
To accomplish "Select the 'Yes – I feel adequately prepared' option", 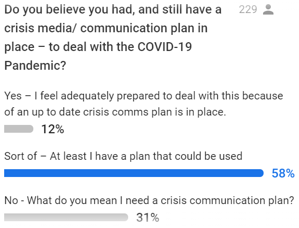I will 144,104.
